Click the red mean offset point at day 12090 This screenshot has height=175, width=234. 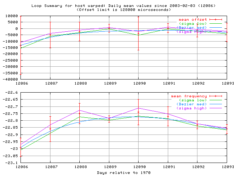138,33
